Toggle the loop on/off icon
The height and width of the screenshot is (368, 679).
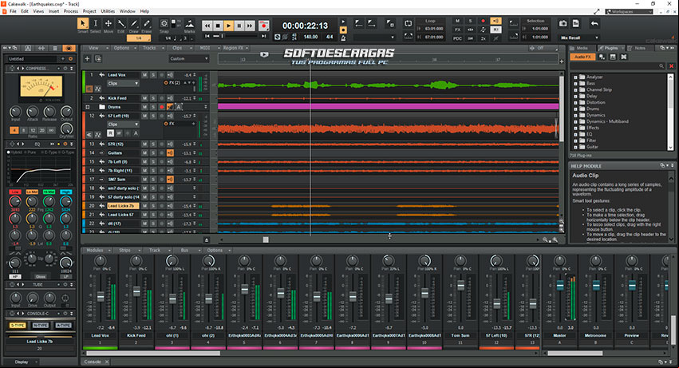tap(408, 23)
